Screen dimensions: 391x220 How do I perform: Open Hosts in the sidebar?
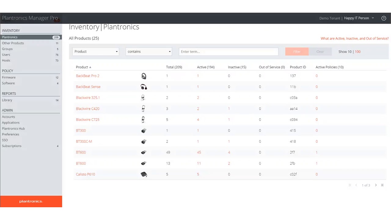click(x=6, y=61)
